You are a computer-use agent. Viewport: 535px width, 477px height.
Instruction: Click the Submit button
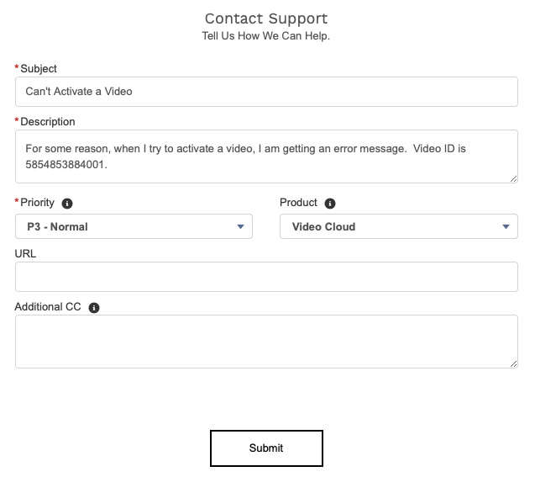(x=266, y=448)
